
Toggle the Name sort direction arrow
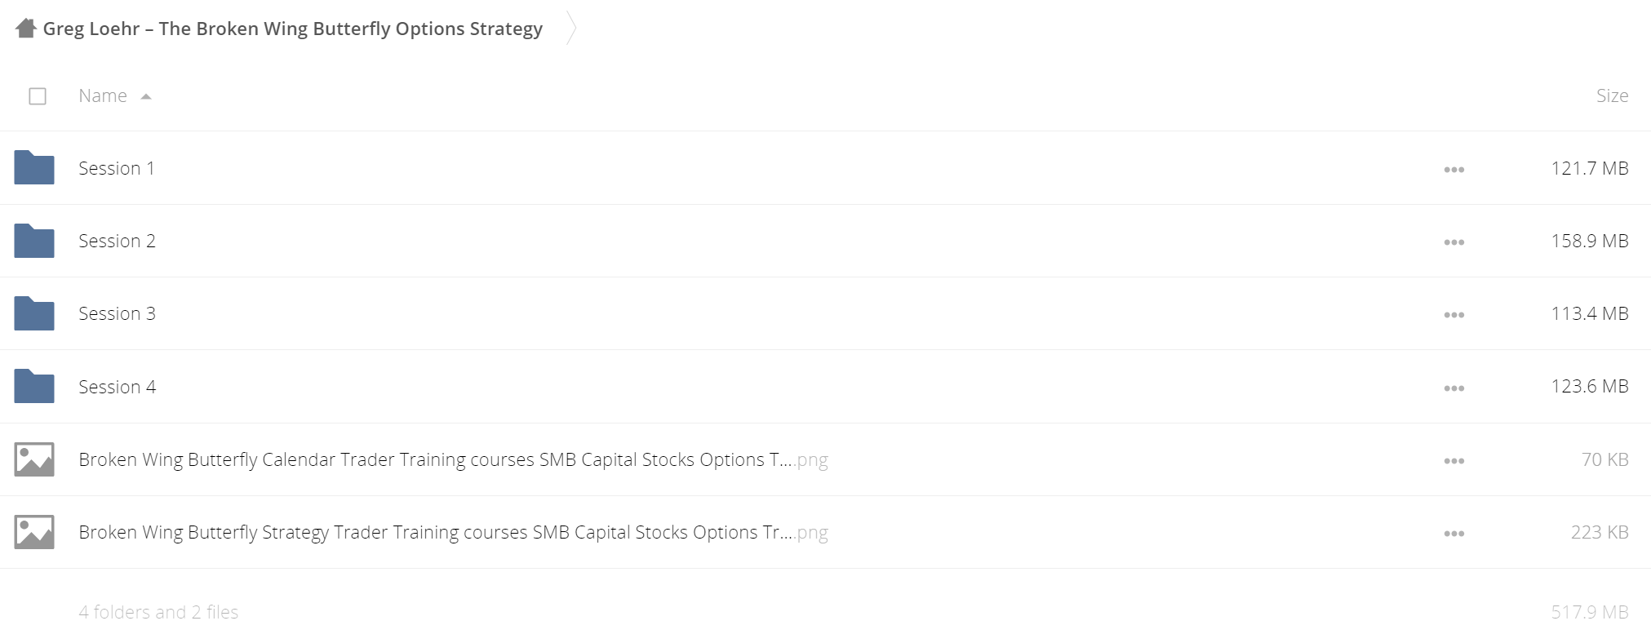tap(146, 96)
